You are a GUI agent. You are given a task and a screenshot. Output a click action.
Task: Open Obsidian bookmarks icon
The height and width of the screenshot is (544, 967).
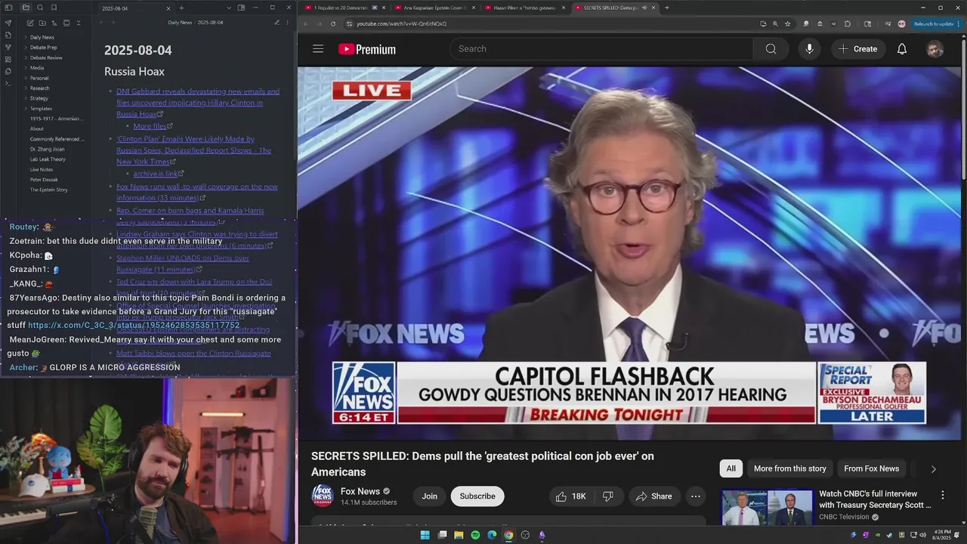click(54, 8)
